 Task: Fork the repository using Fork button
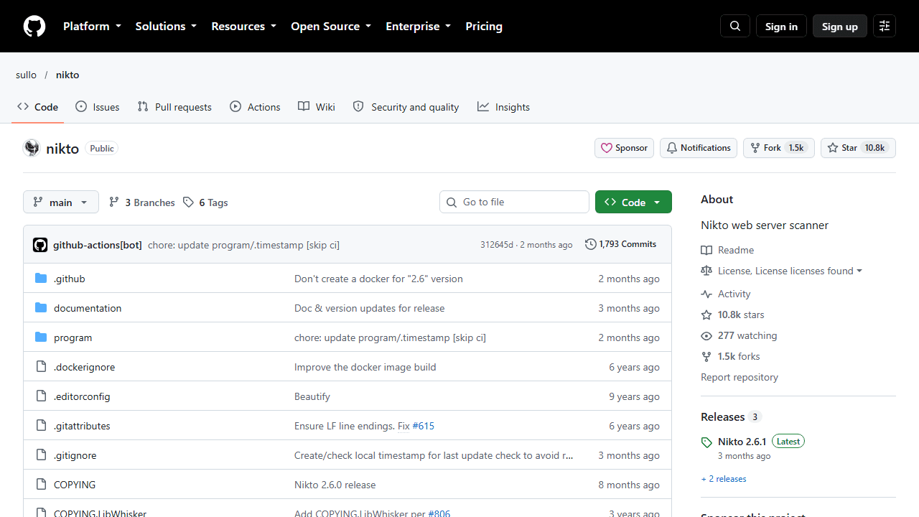(779, 148)
